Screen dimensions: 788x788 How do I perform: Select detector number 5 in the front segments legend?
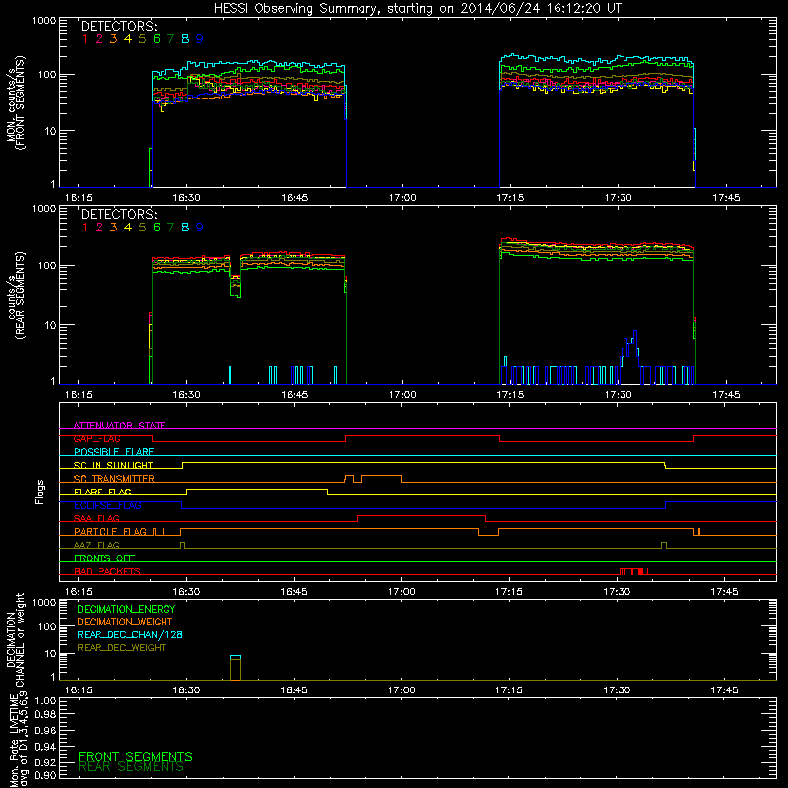(142, 39)
